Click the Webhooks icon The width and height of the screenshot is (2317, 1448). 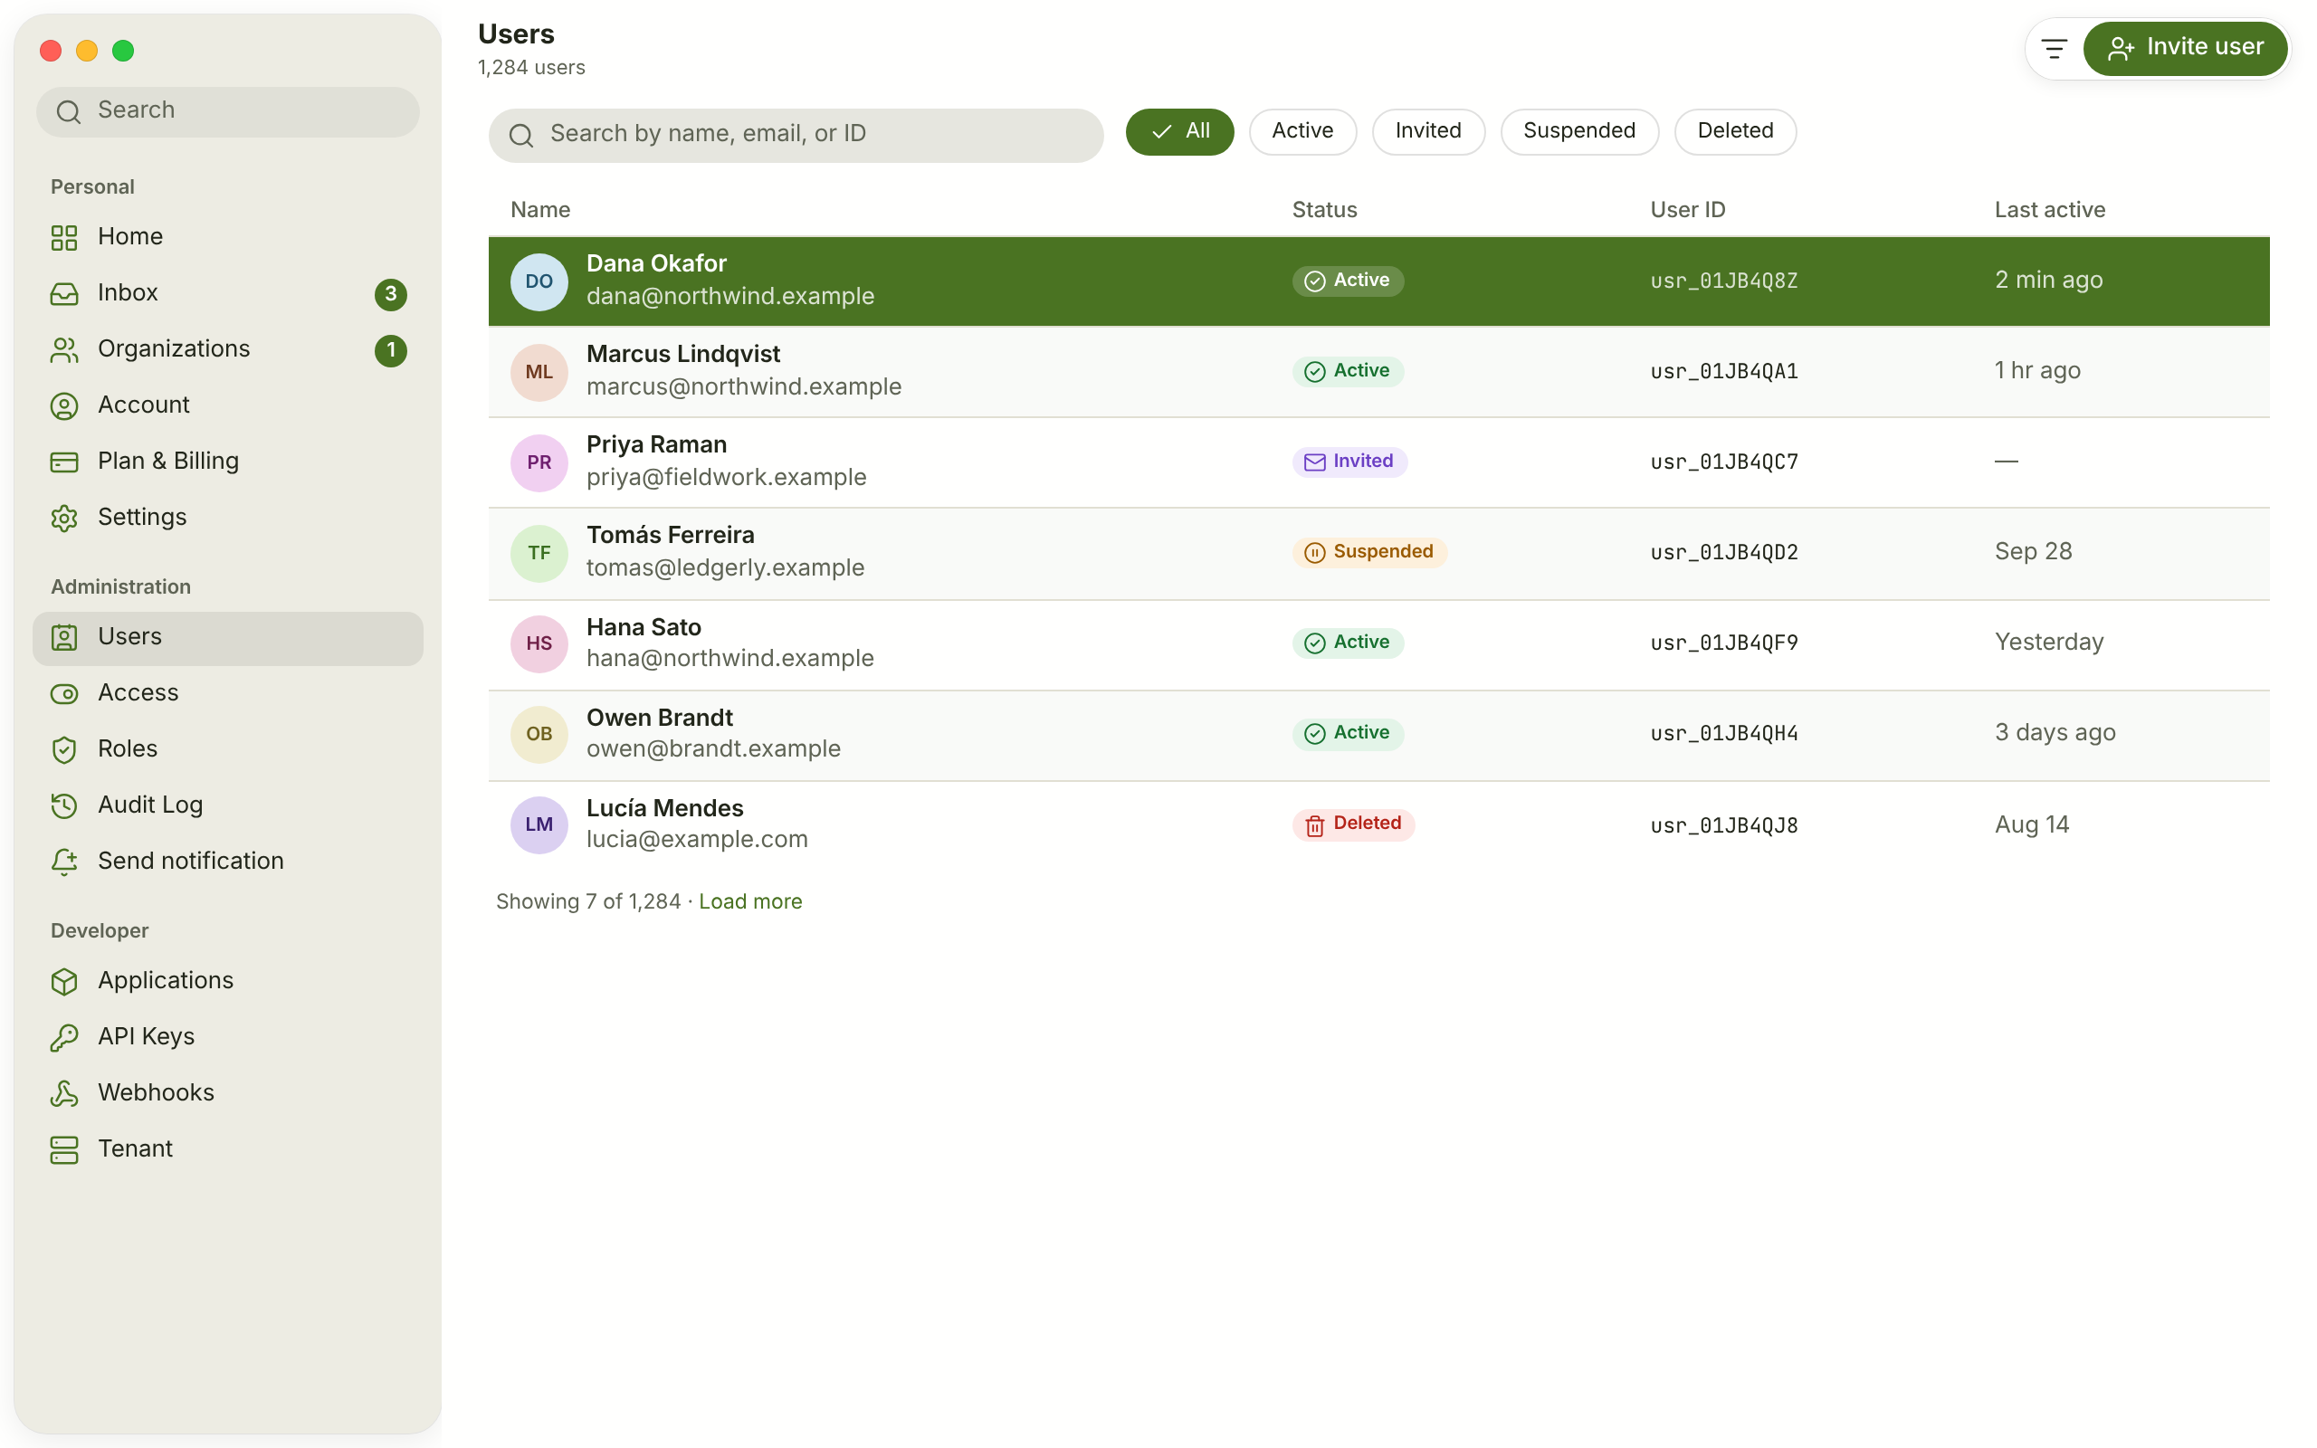(64, 1093)
